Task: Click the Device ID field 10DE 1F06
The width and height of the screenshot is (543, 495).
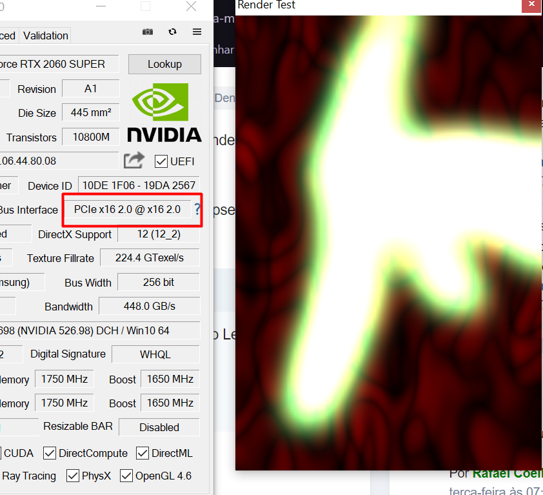Action: (139, 185)
